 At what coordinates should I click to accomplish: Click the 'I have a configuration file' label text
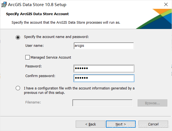(79, 90)
